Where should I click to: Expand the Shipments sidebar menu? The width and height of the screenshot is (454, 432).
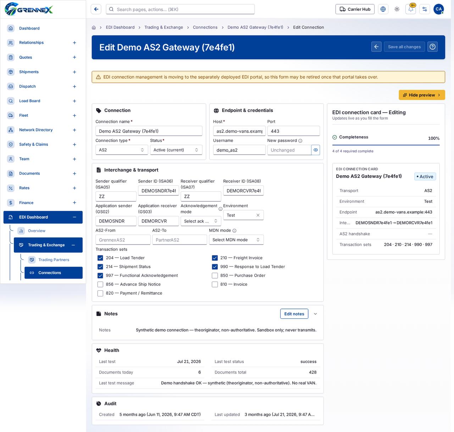[x=74, y=72]
